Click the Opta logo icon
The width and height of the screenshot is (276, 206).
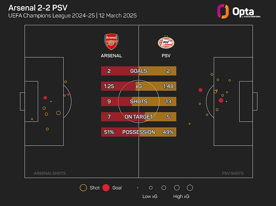pyautogui.click(x=223, y=11)
